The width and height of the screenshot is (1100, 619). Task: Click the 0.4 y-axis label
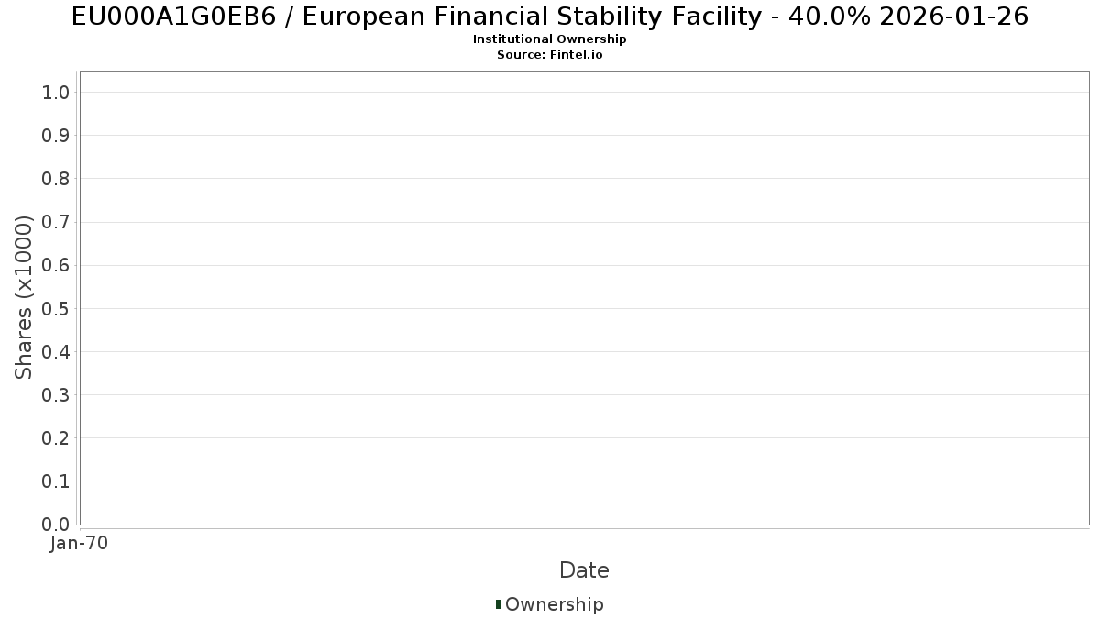coord(55,351)
